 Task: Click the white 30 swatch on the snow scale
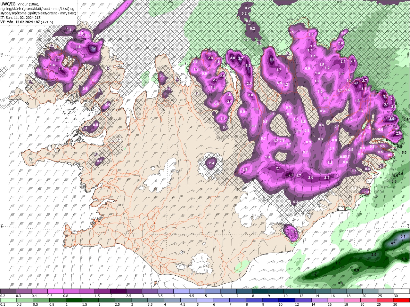tap(401, 291)
